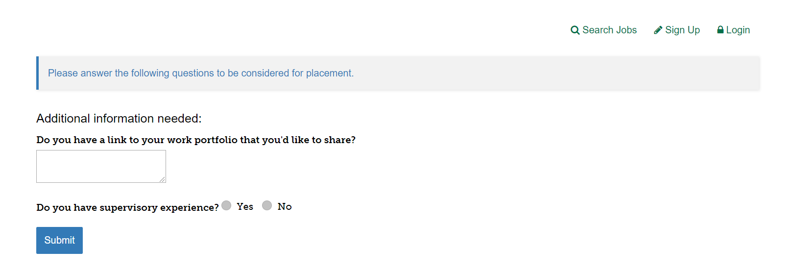Select No radio for supervisory experience
Image resolution: width=795 pixels, height=274 pixels.
click(x=267, y=205)
